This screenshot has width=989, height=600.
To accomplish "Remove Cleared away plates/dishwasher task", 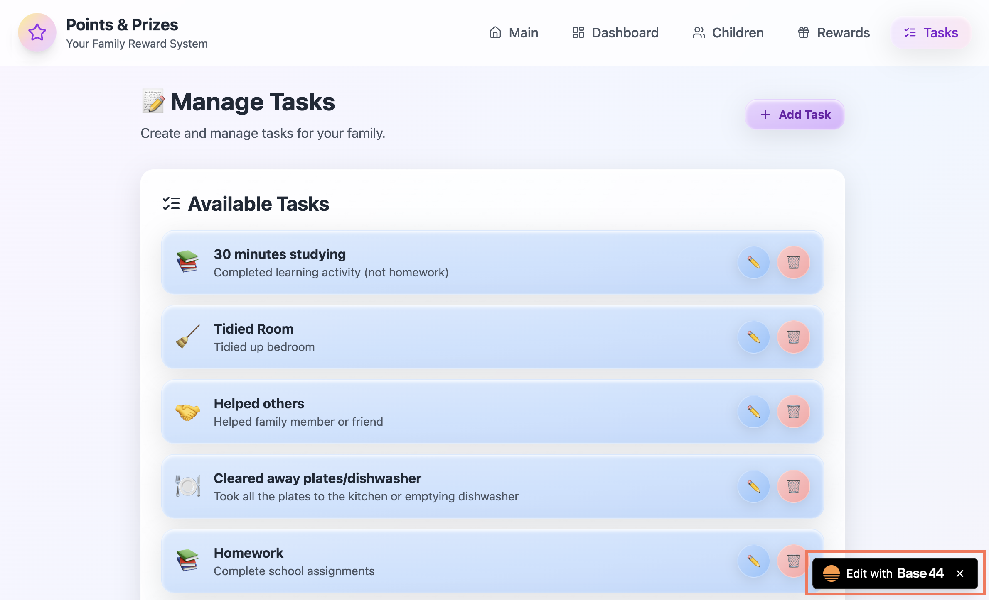I will click(x=793, y=486).
